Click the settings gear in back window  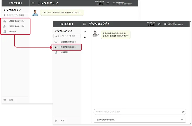tap(4, 100)
